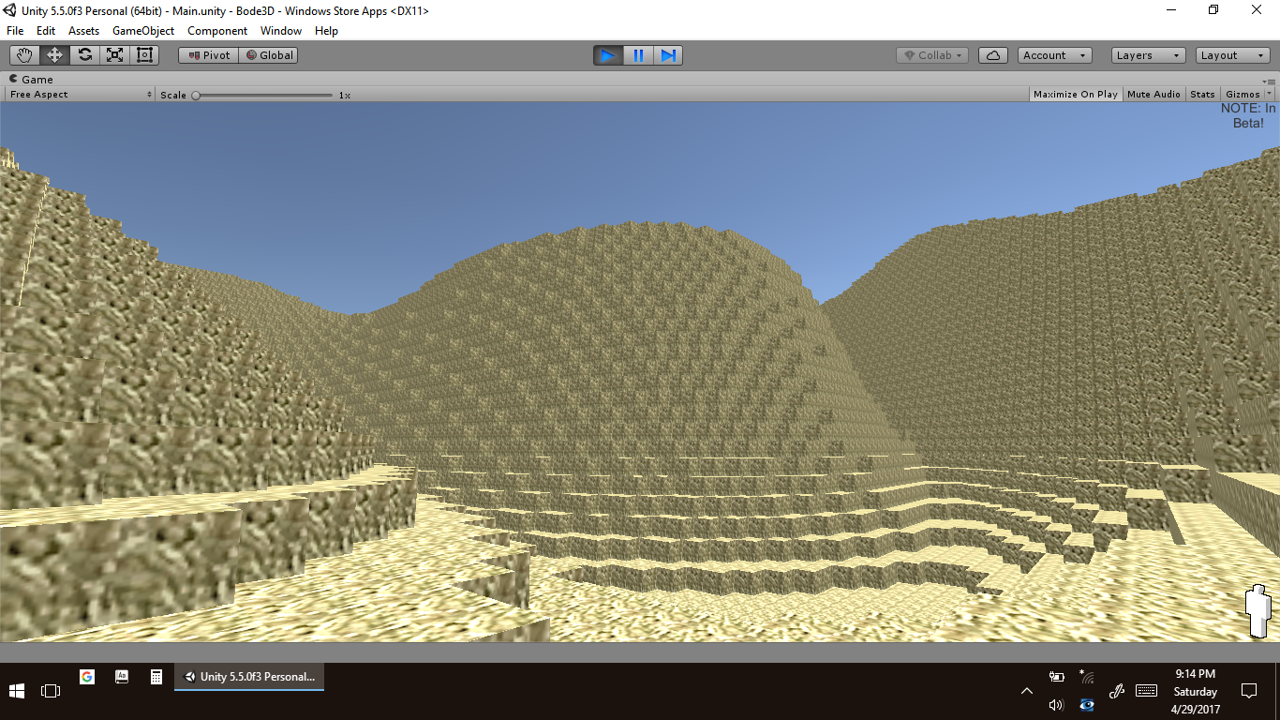Click the Account button
1280x720 pixels.
[1054, 55]
